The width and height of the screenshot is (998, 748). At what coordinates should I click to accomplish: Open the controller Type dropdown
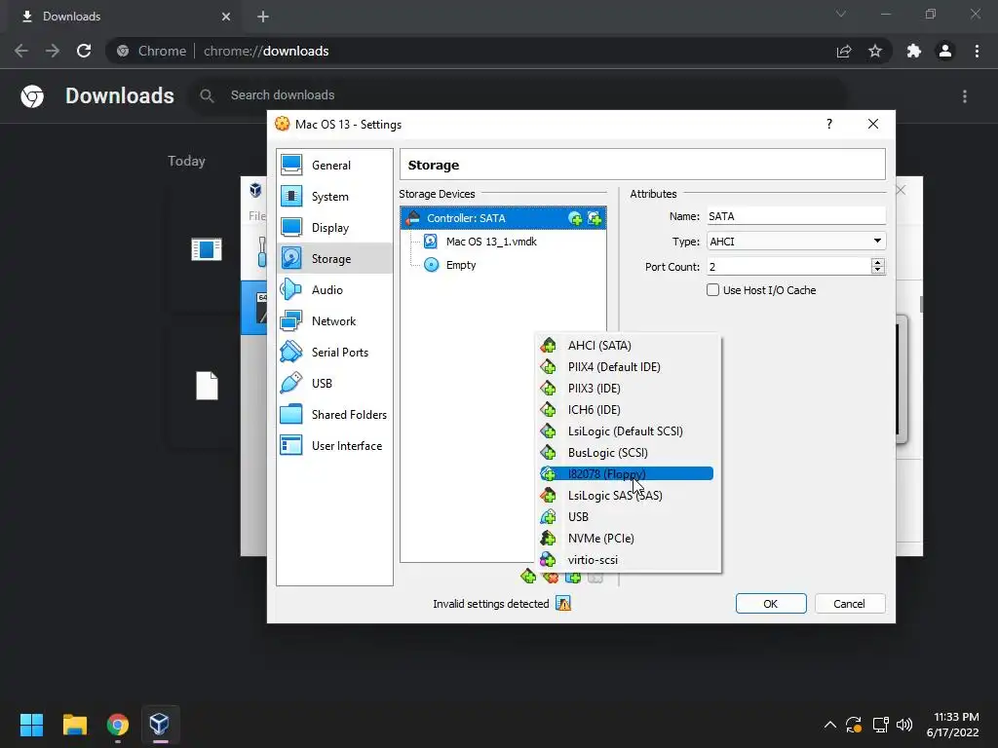pos(795,242)
